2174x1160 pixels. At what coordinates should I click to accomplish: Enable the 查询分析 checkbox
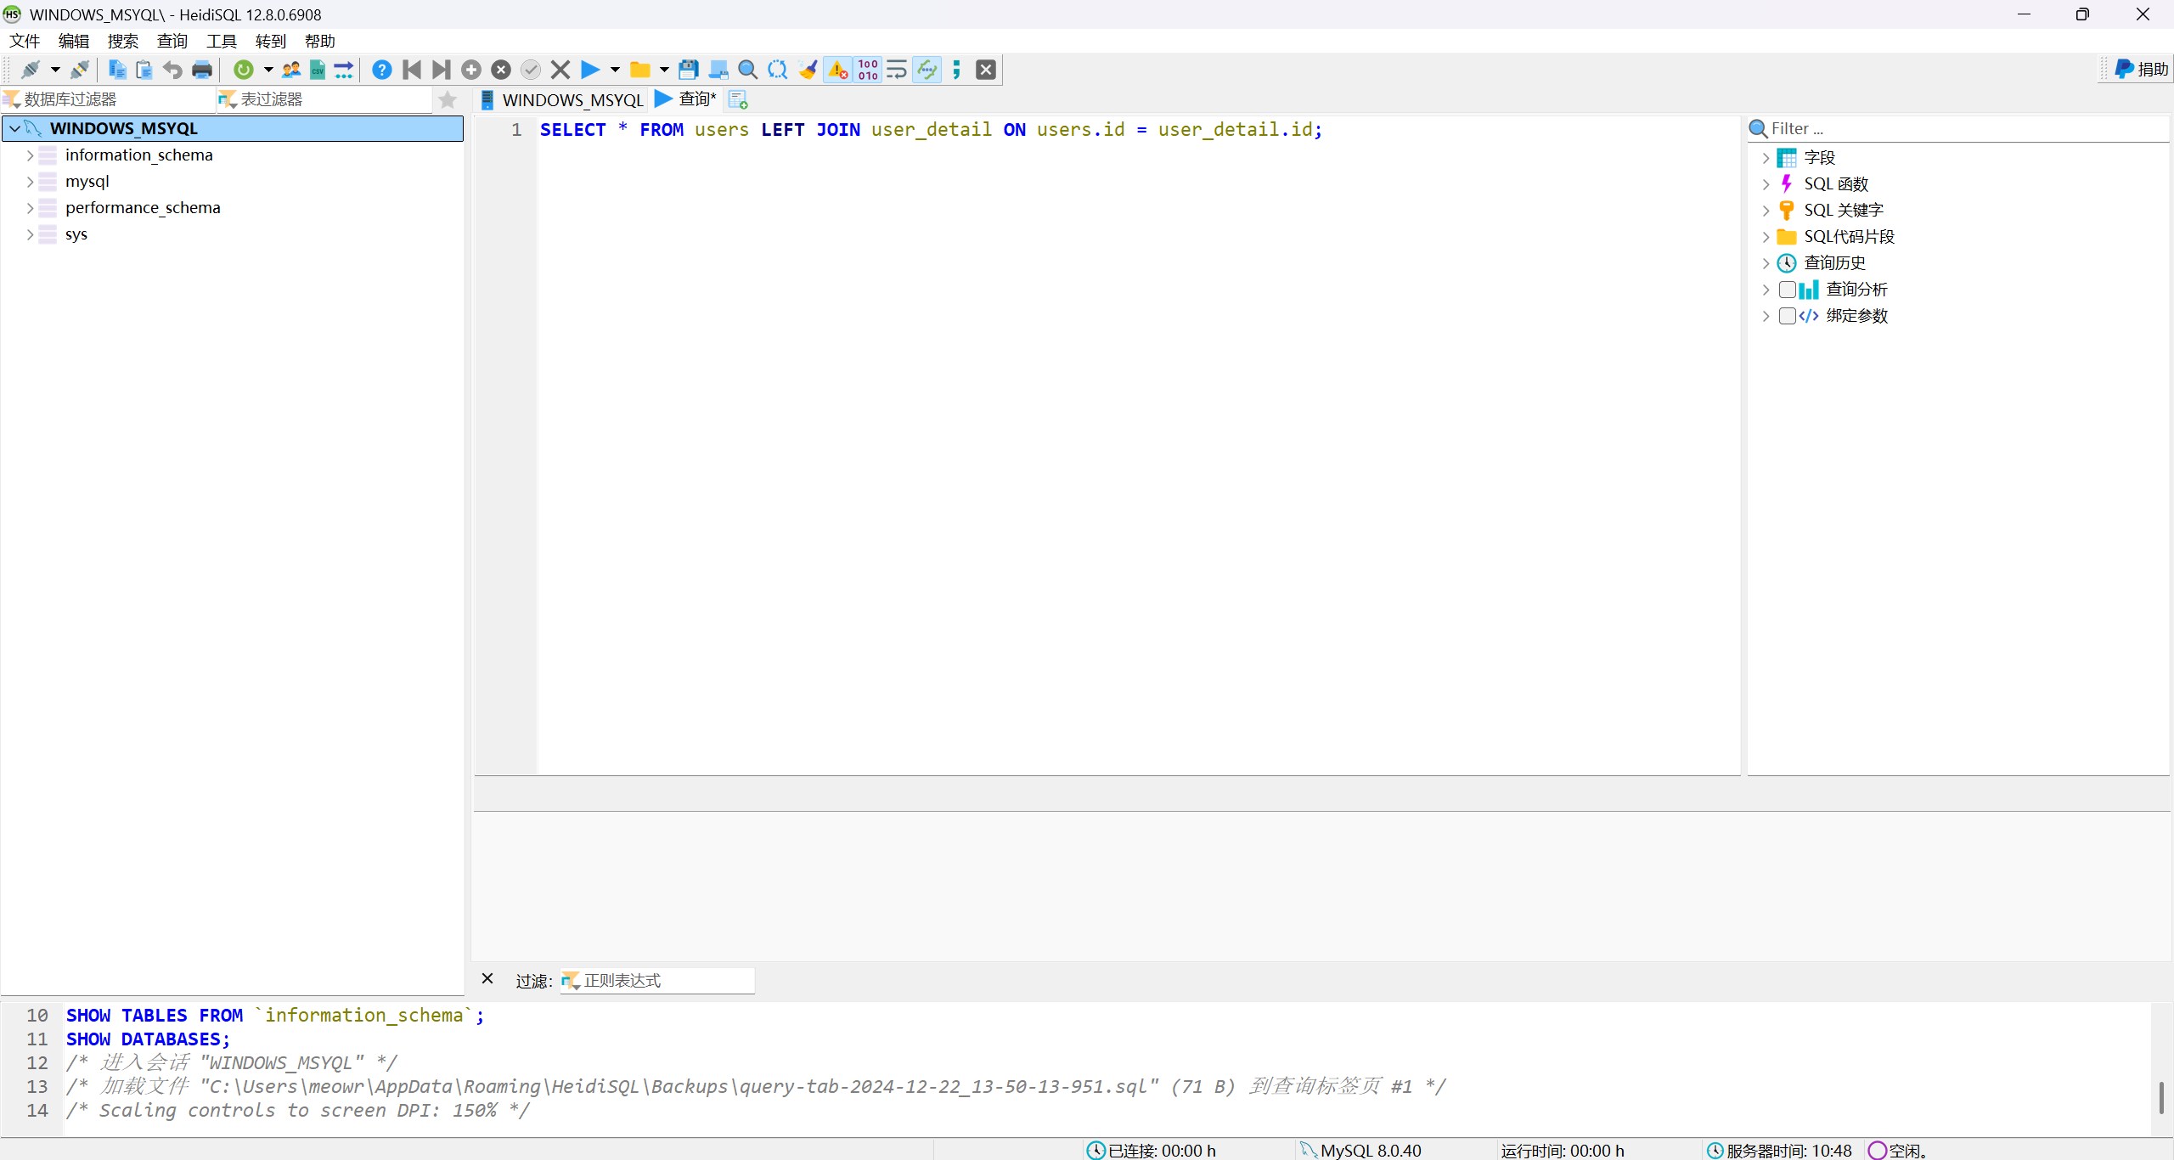click(x=1787, y=290)
